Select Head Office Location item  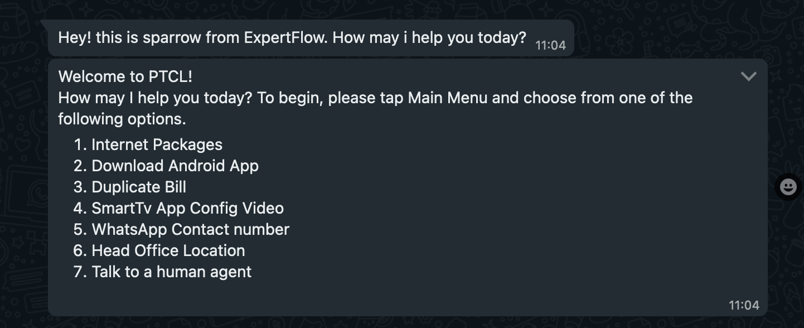click(x=168, y=251)
